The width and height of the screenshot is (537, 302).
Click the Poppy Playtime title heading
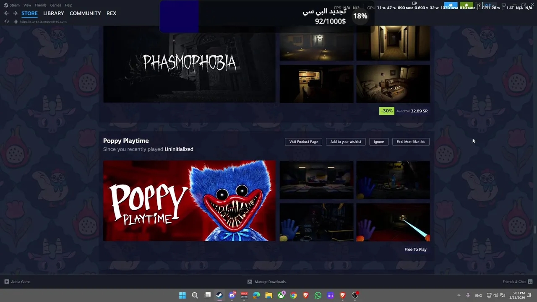126,141
